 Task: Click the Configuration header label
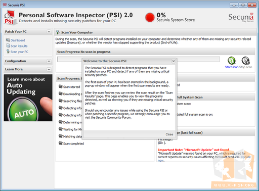coord(16,61)
